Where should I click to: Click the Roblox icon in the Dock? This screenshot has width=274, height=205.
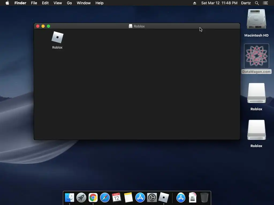coord(164,198)
